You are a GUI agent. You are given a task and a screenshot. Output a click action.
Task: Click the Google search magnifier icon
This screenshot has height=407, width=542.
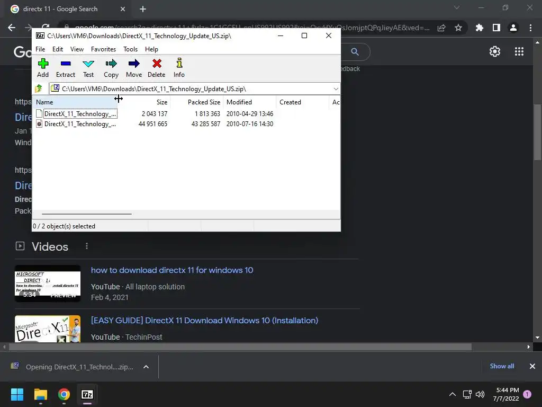point(355,52)
